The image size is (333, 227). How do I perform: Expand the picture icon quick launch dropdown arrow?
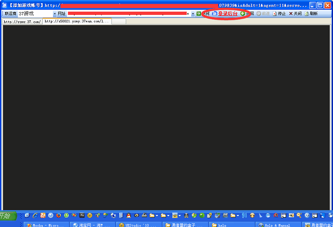pos(179,215)
